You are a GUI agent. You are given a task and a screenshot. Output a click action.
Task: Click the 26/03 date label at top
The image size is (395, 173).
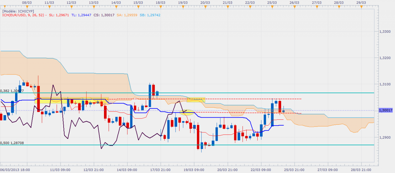294,2
